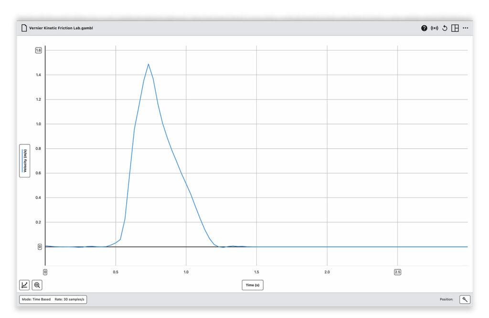Open the sensor connection wireless icon

click(434, 28)
